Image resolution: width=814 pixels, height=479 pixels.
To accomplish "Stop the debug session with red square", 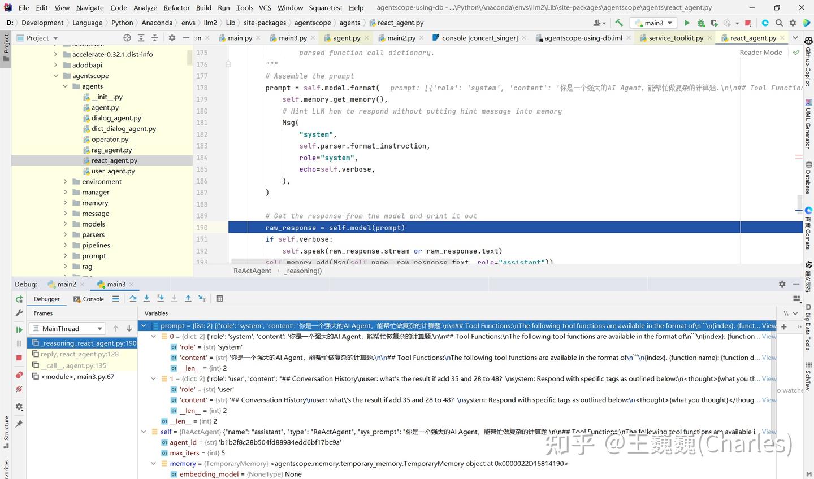I will coord(19,358).
